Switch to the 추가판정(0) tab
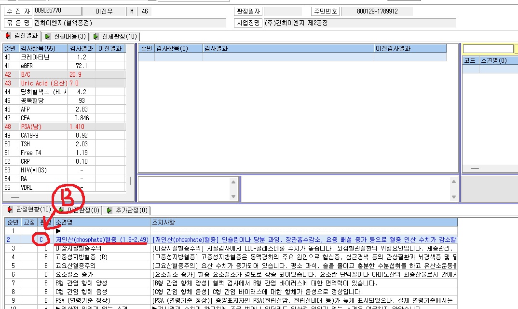Viewport: 518px width, 309px height. (127, 210)
